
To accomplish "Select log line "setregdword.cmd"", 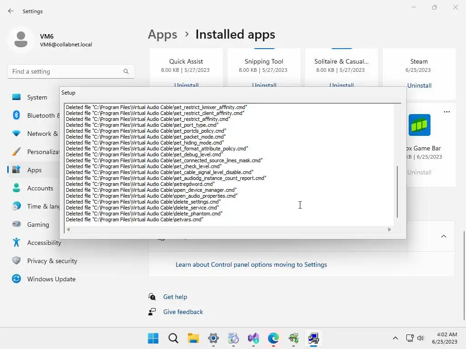I will pyautogui.click(x=140, y=184).
